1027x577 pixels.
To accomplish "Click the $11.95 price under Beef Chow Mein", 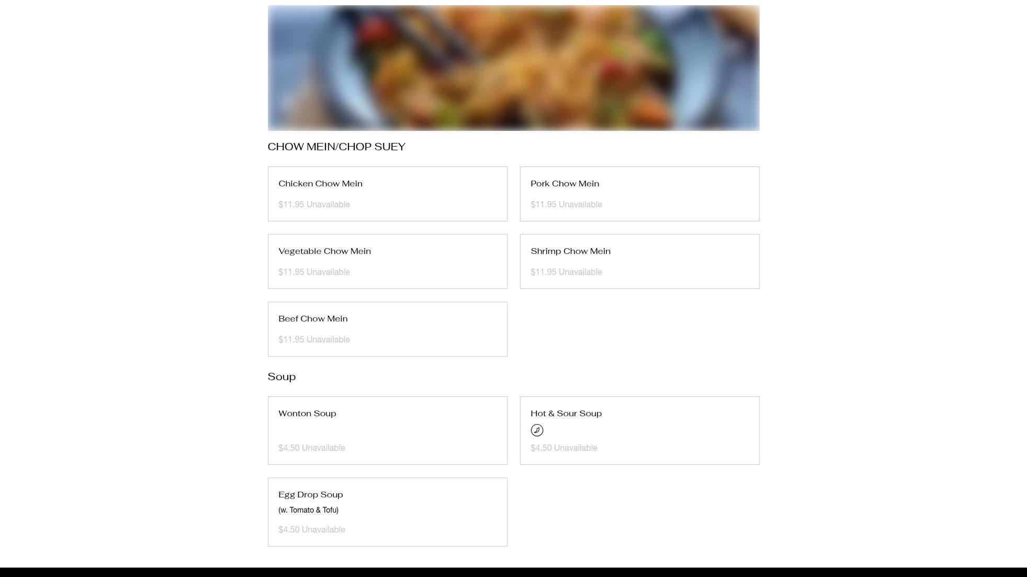I will 291,340.
